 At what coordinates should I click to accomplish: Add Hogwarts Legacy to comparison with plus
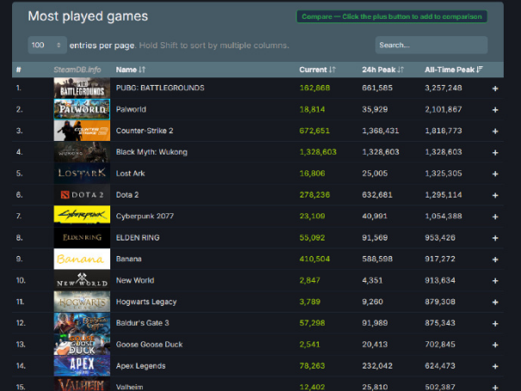coord(495,302)
